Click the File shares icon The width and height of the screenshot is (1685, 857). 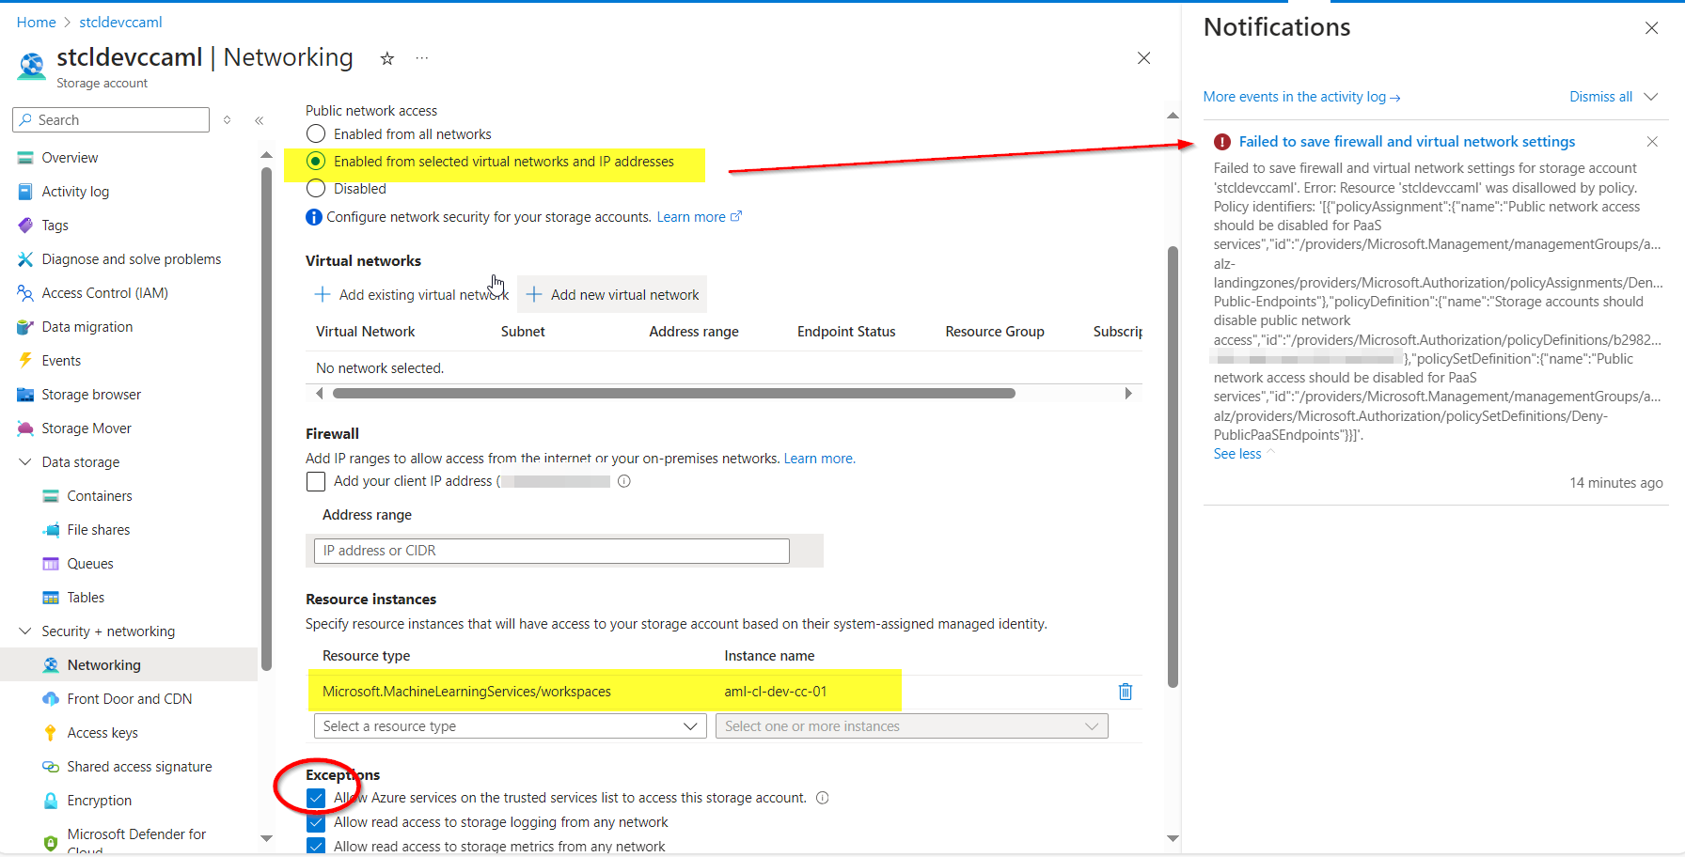51,530
